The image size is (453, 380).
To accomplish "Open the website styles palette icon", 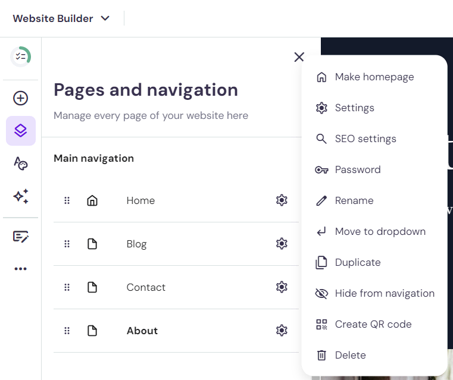I will point(20,164).
